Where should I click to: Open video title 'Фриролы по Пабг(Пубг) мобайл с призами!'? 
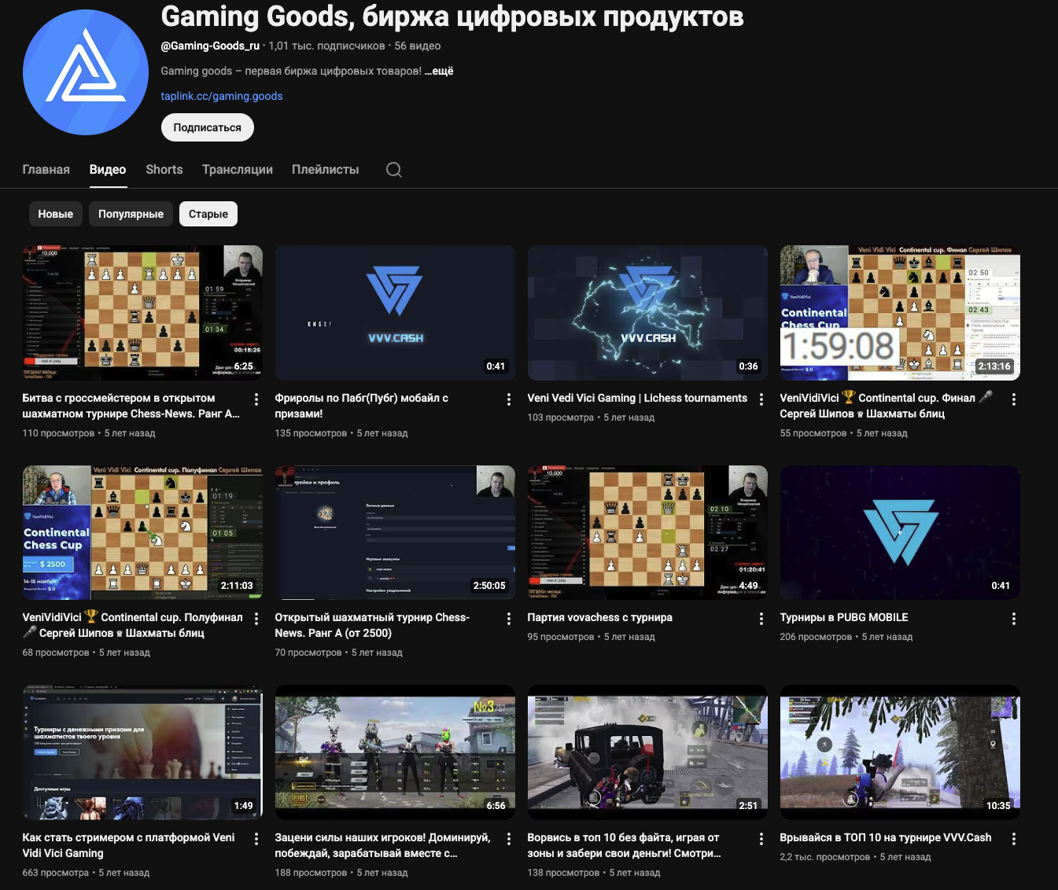pos(362,406)
